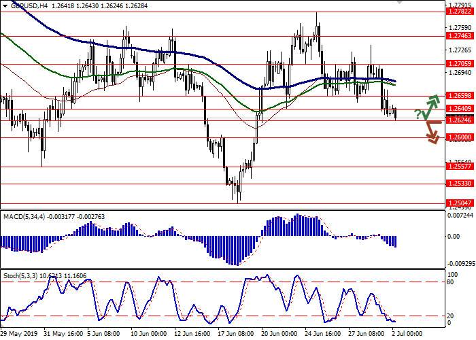Select the 1.25577 support price label
The image size is (476, 340).
pyautogui.click(x=458, y=166)
